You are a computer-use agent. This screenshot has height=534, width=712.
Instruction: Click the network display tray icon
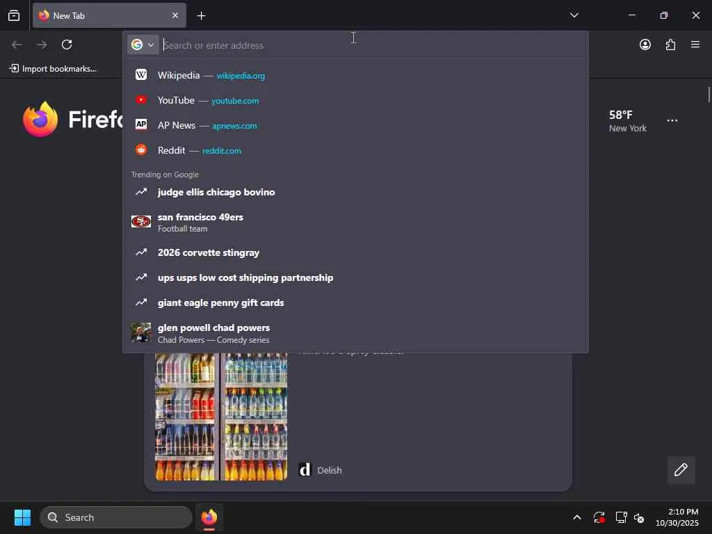point(621,517)
